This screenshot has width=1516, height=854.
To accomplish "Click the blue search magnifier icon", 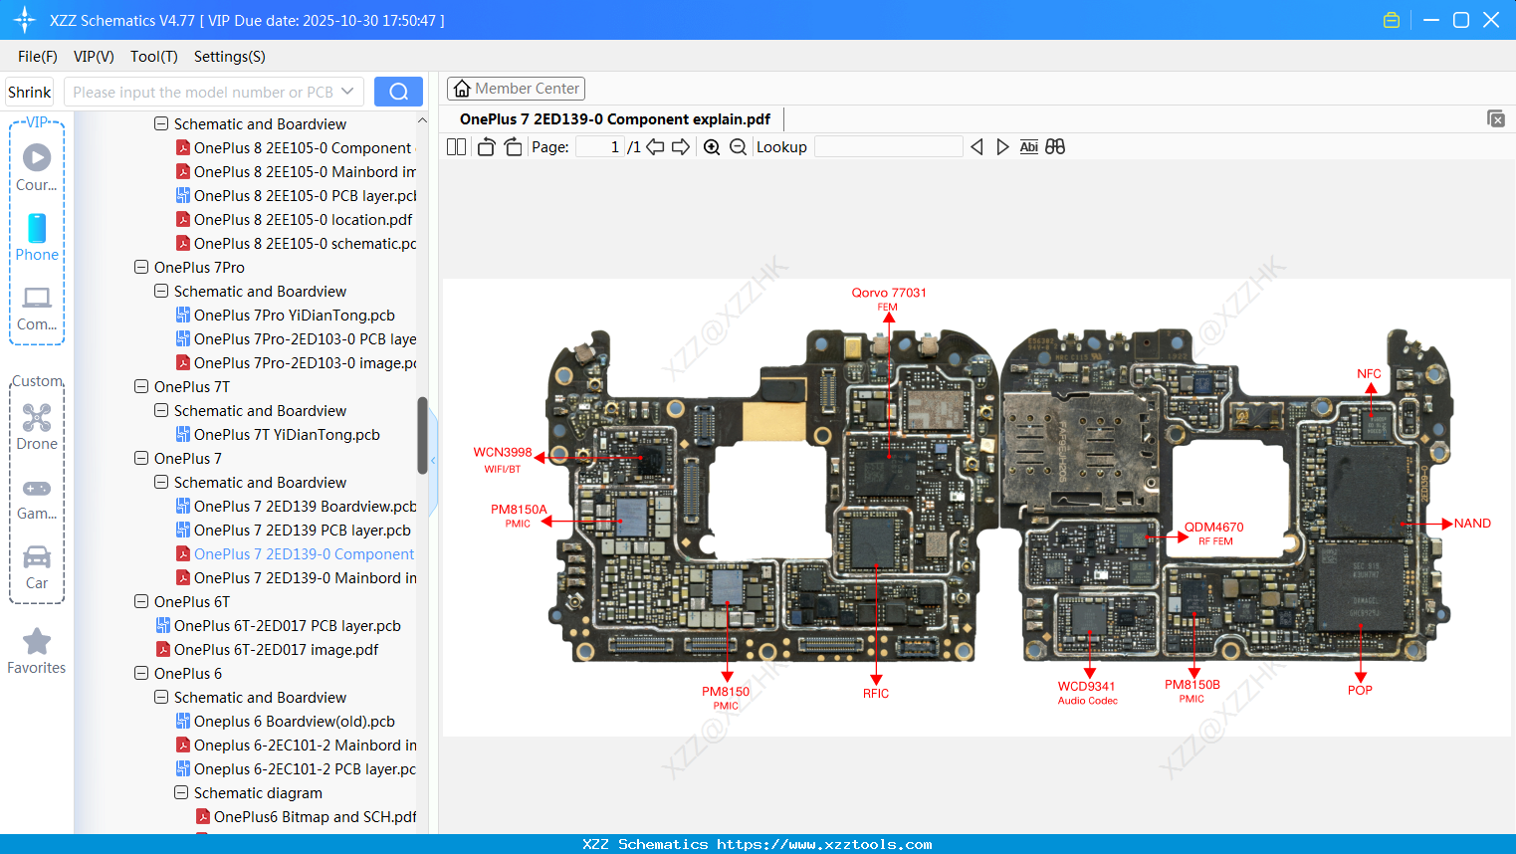I will point(398,91).
